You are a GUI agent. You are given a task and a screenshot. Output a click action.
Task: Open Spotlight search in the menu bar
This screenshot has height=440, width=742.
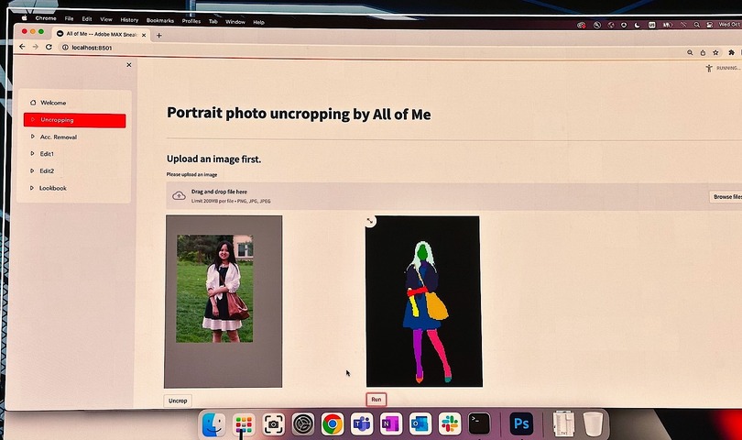(x=696, y=25)
